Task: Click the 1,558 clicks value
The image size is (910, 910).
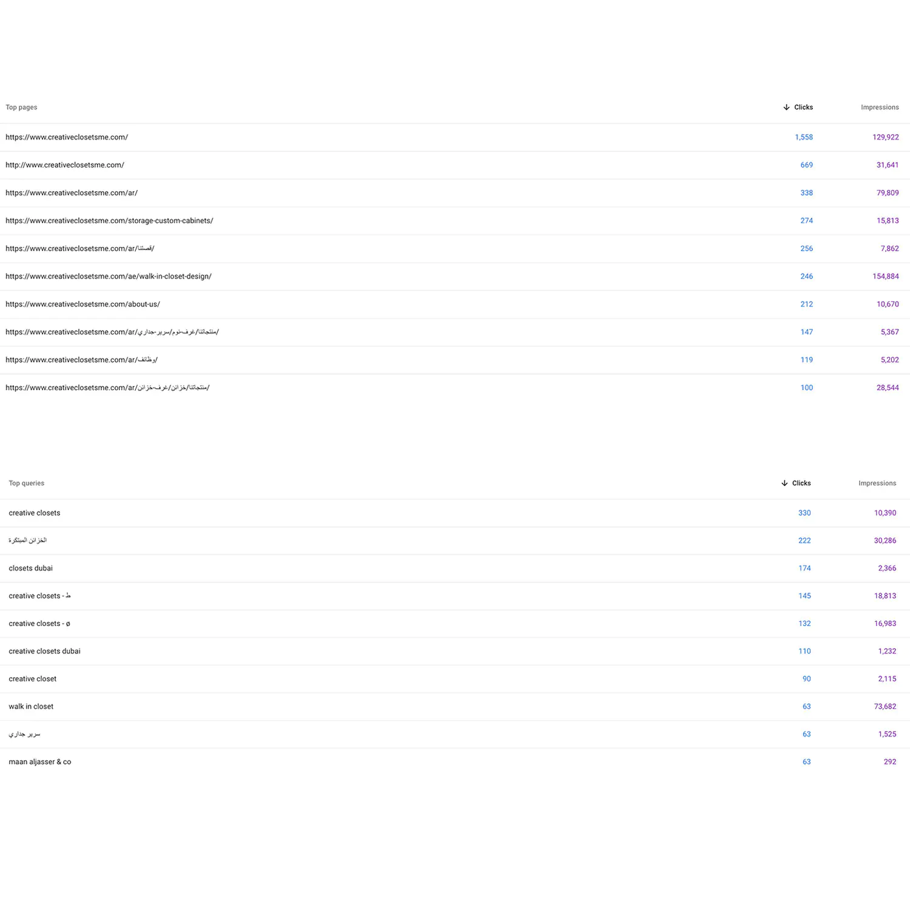Action: point(803,137)
